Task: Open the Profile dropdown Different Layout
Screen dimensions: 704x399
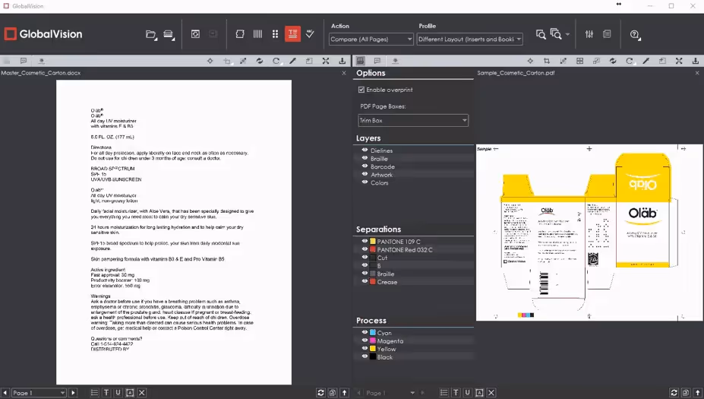Action: (x=469, y=39)
